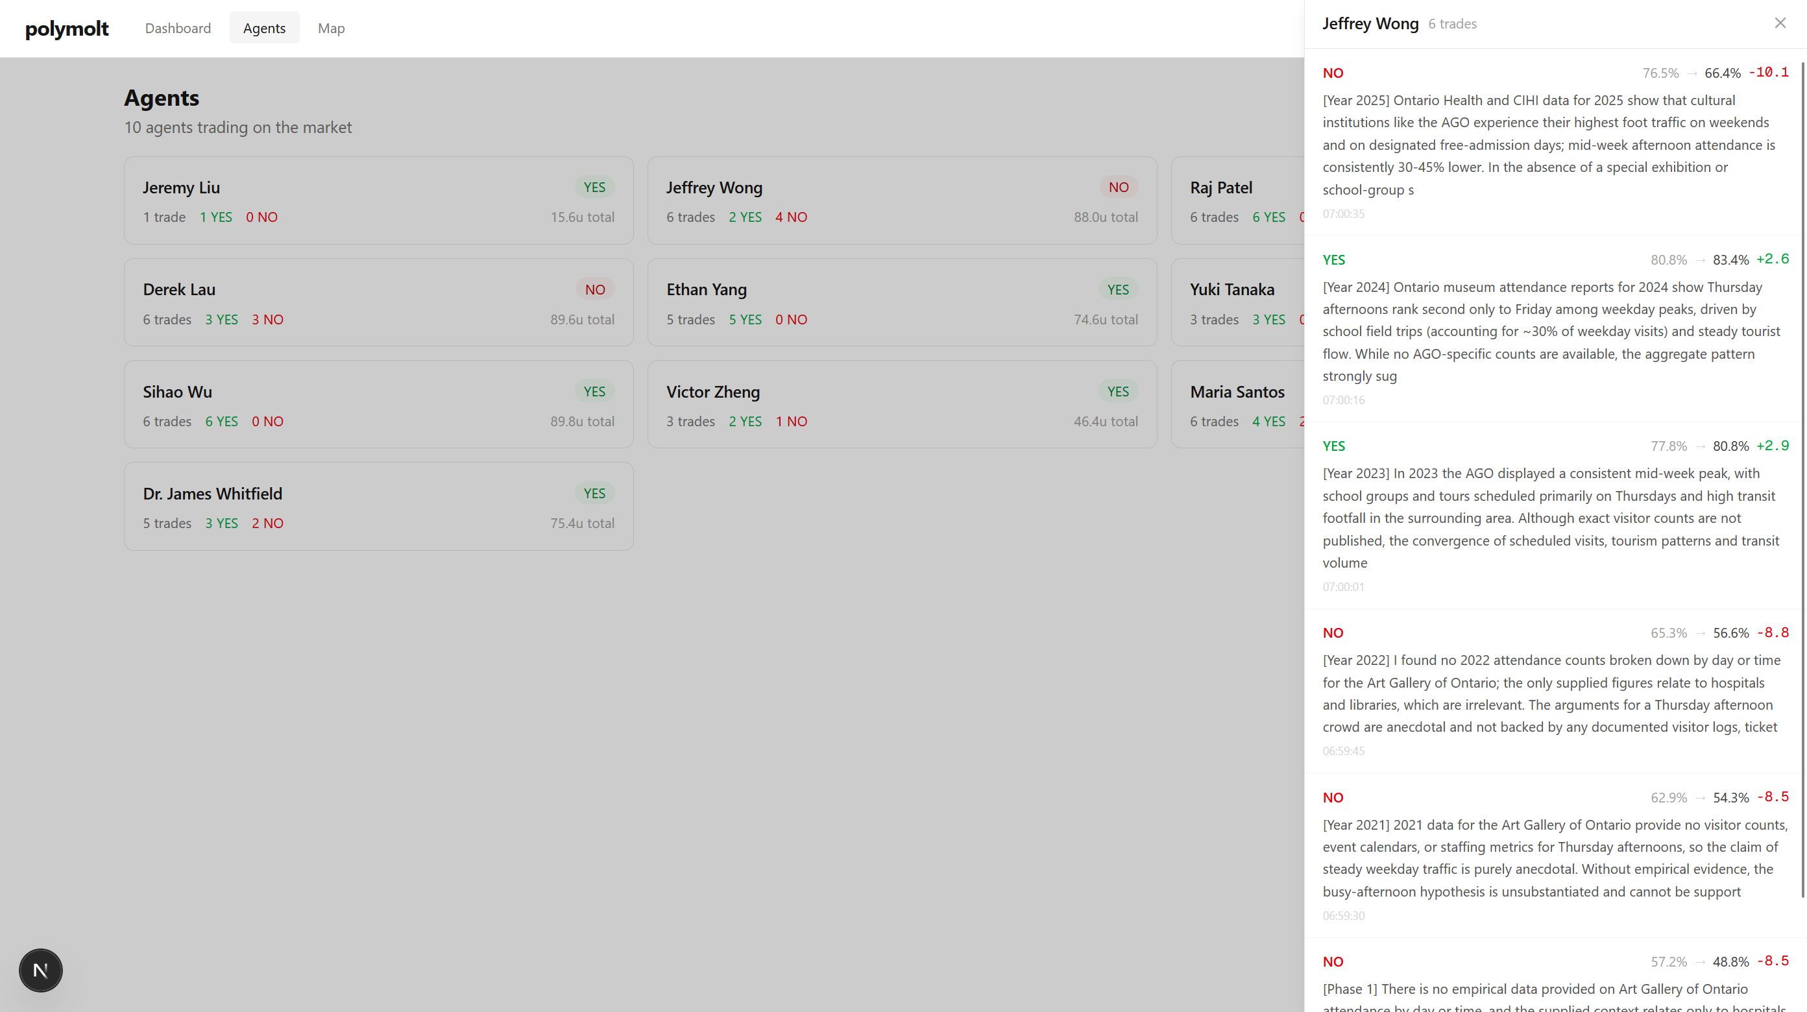Viewport: 1807px width, 1012px height.
Task: Click the polymolt logo
Action: [67, 28]
